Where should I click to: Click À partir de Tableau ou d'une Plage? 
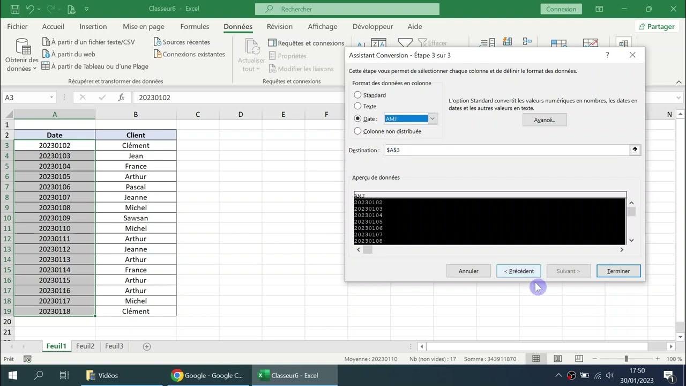95,66
